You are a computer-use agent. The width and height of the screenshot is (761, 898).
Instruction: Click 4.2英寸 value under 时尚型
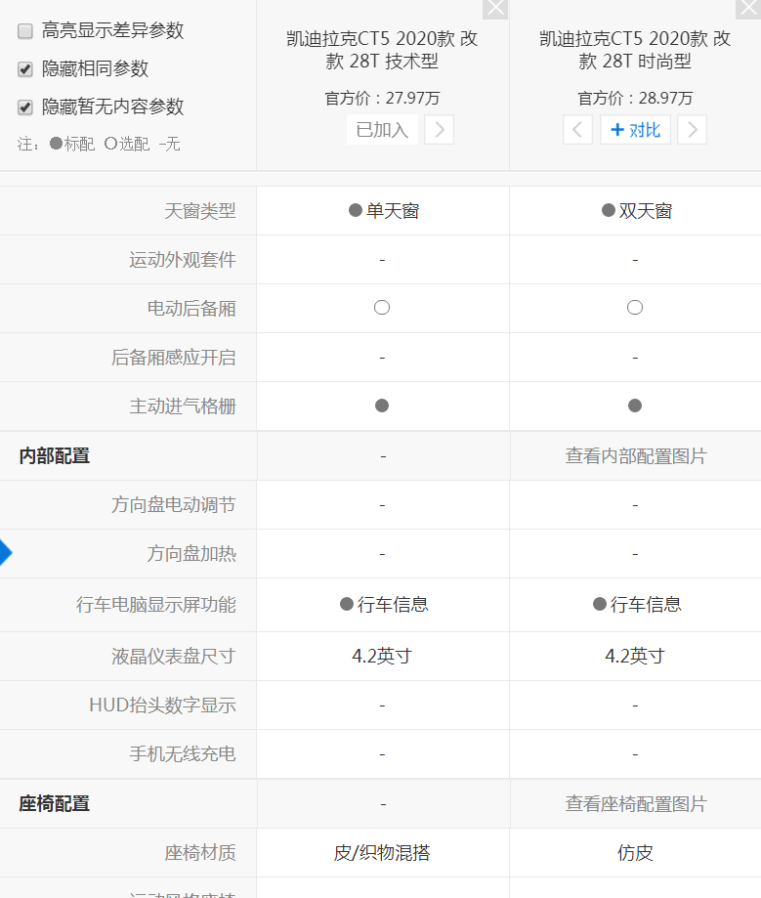pyautogui.click(x=635, y=657)
